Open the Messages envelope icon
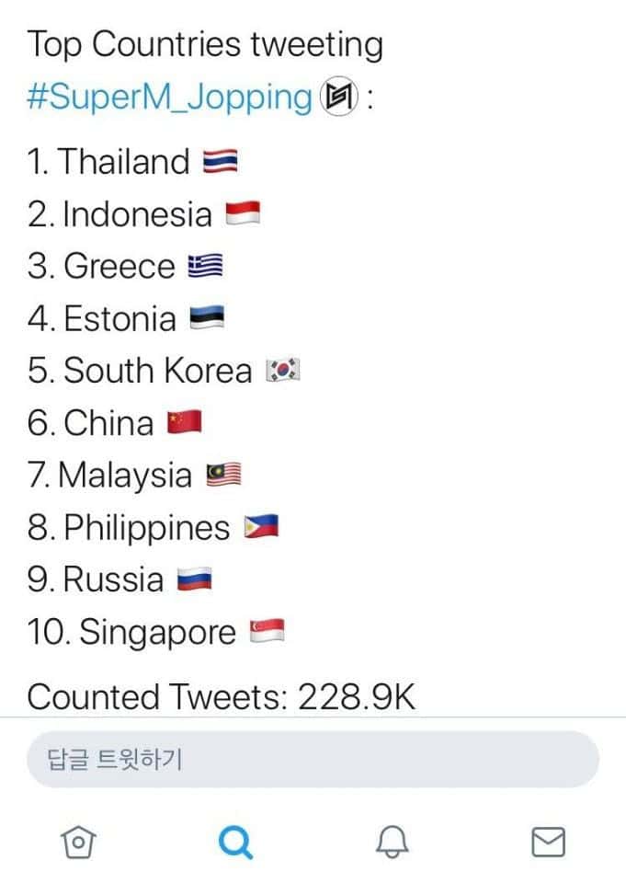 [x=549, y=841]
